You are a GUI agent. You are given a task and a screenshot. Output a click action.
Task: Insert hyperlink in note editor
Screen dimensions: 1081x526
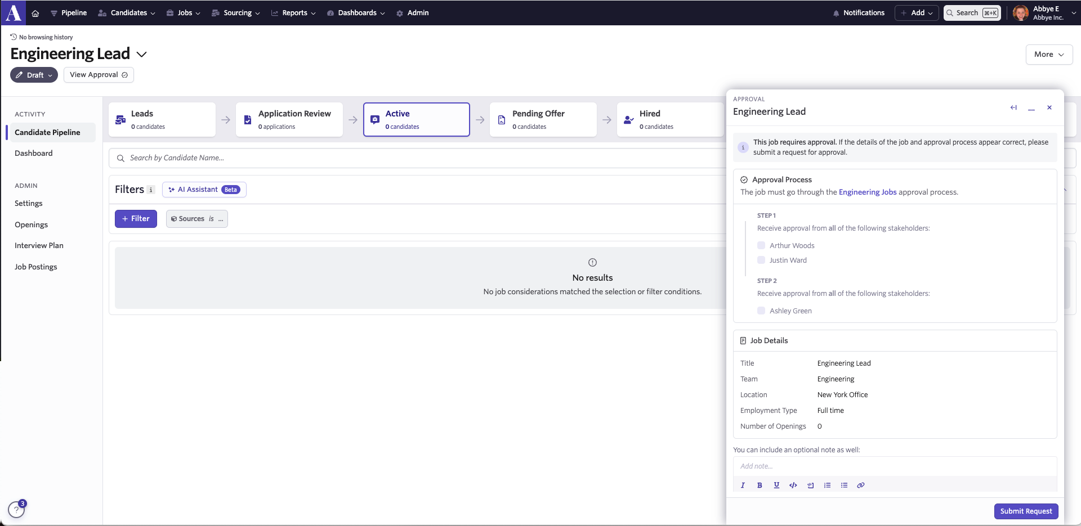861,485
